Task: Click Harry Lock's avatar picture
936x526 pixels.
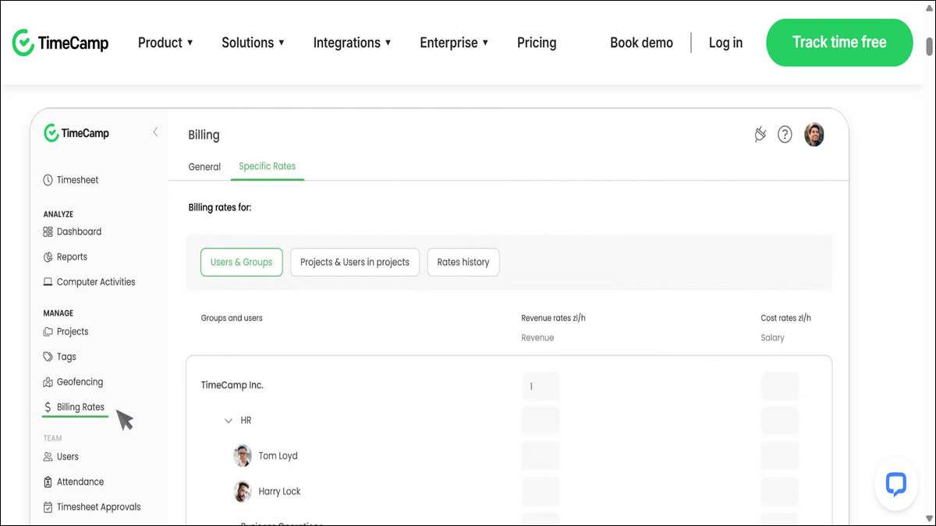Action: point(243,492)
